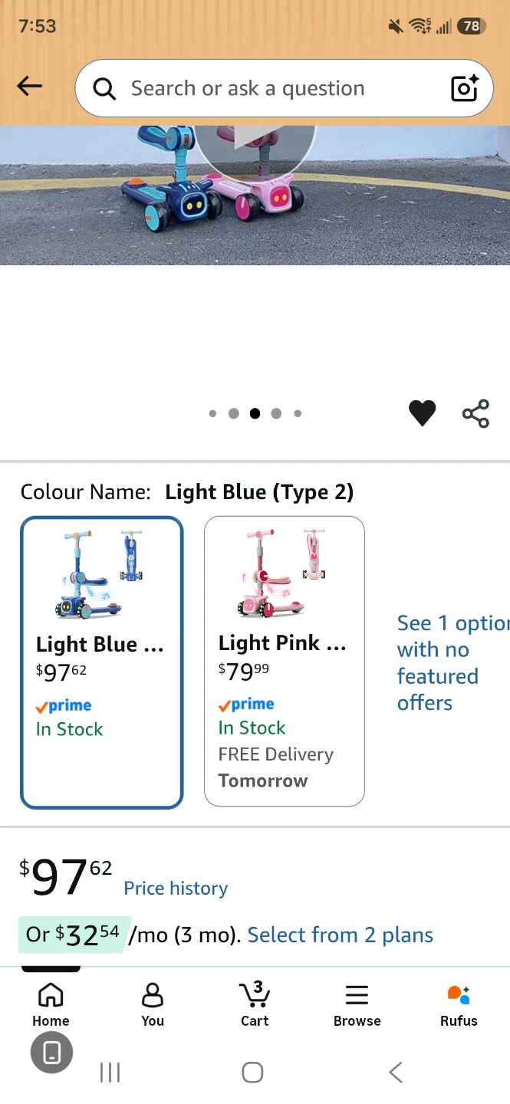Image resolution: width=510 pixels, height=1104 pixels.
Task: Open camera lens search icon
Action: tap(464, 88)
